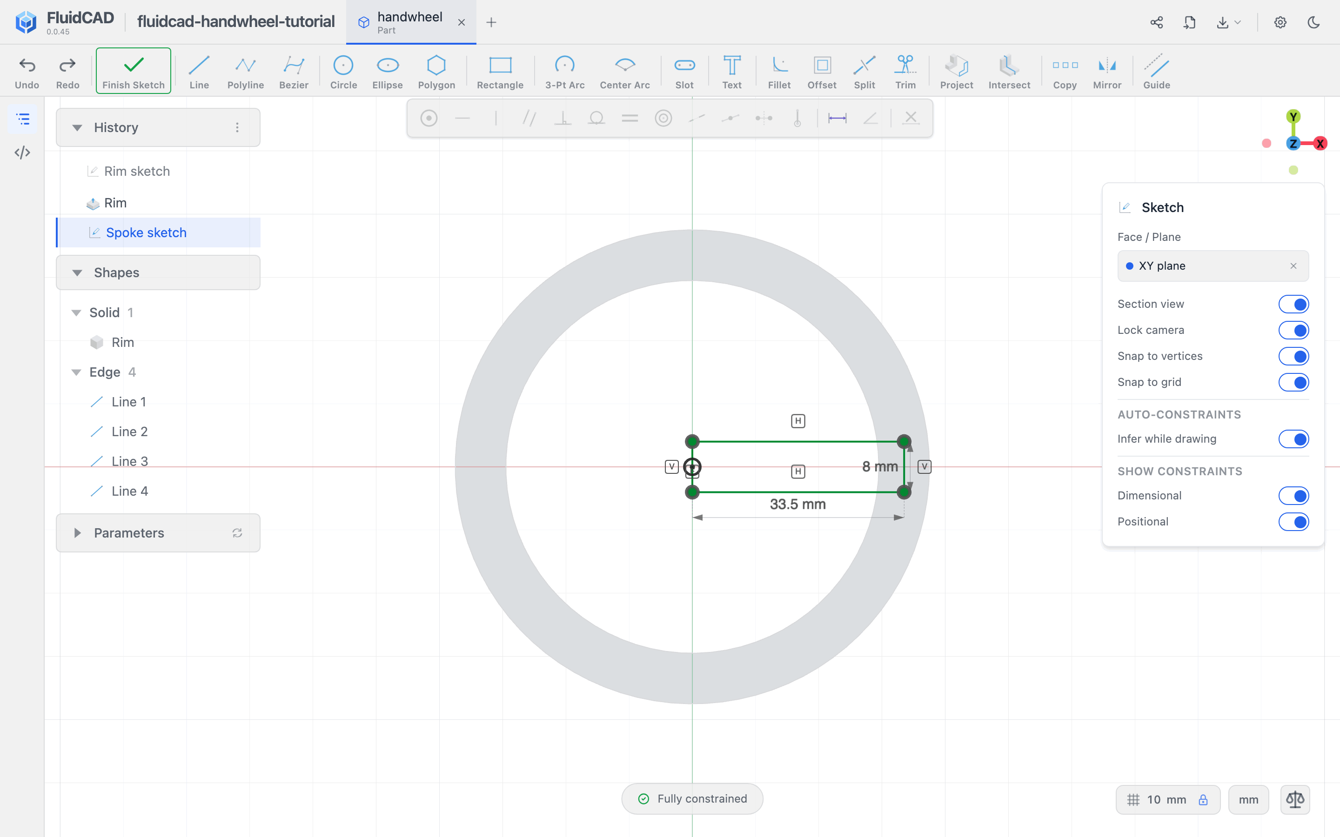Toggle Infer while drawing off
The height and width of the screenshot is (837, 1340).
(1293, 439)
